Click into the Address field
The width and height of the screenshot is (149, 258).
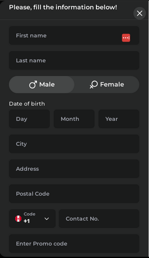[x=74, y=168]
